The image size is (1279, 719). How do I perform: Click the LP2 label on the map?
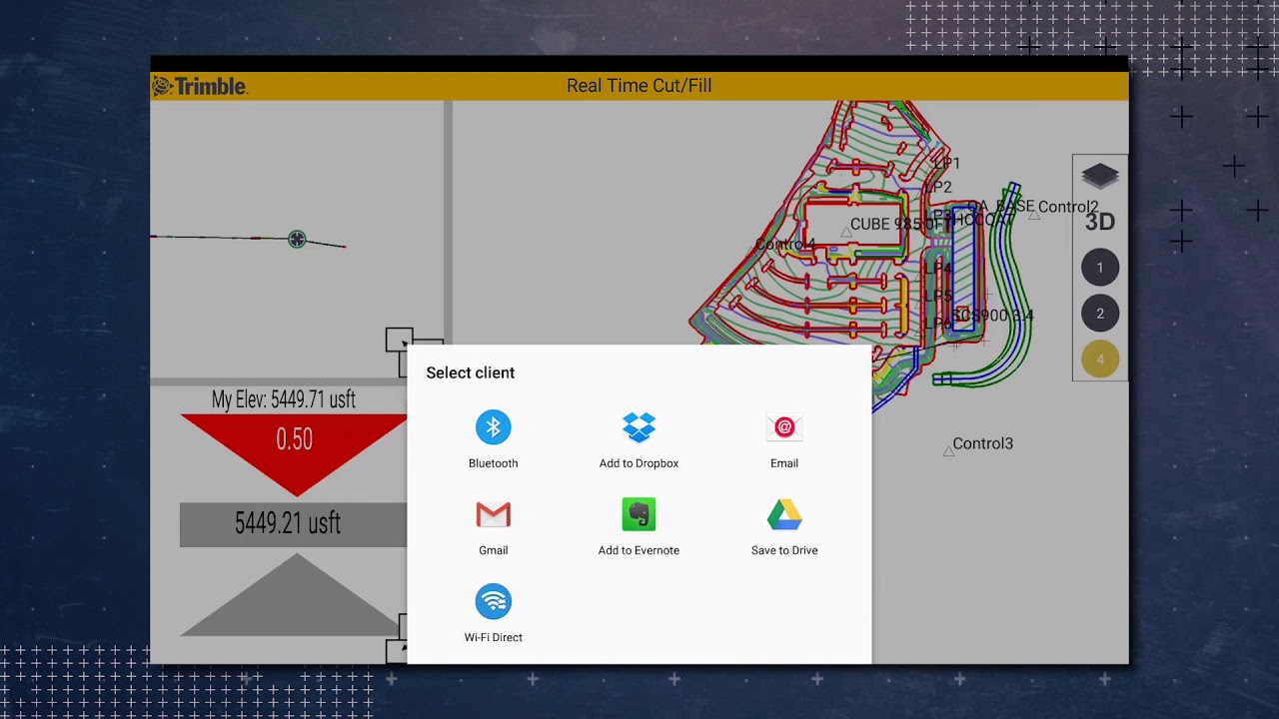938,187
